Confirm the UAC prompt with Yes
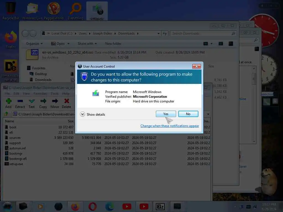This screenshot has width=283, height=212. click(x=166, y=114)
